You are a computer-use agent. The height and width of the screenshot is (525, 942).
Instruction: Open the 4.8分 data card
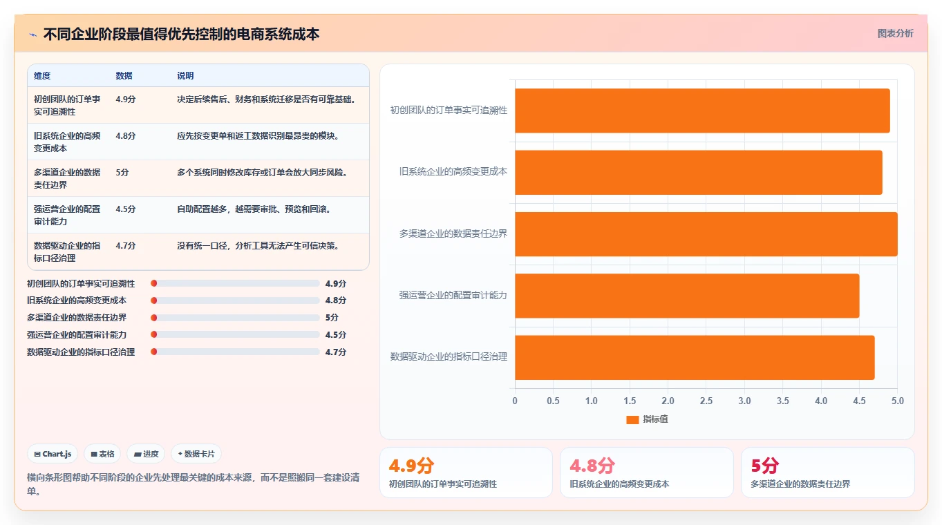pos(647,472)
